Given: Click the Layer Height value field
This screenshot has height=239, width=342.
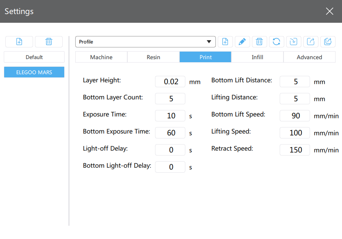Looking at the screenshot, I should 170,82.
